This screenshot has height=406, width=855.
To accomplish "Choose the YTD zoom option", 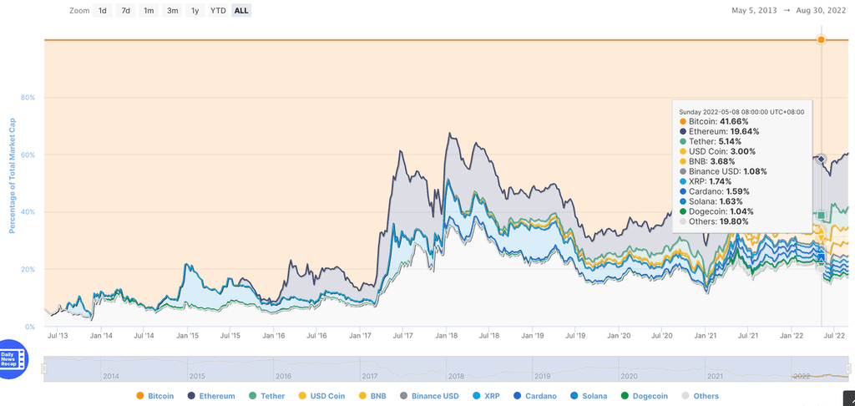I will (218, 11).
